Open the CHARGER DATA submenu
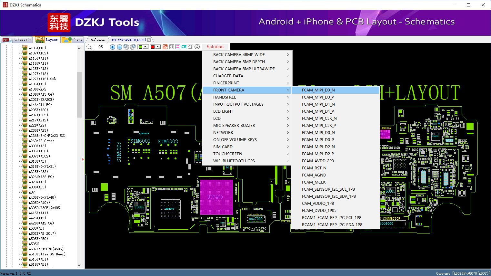Screen dimensions: 491x276 (247, 76)
